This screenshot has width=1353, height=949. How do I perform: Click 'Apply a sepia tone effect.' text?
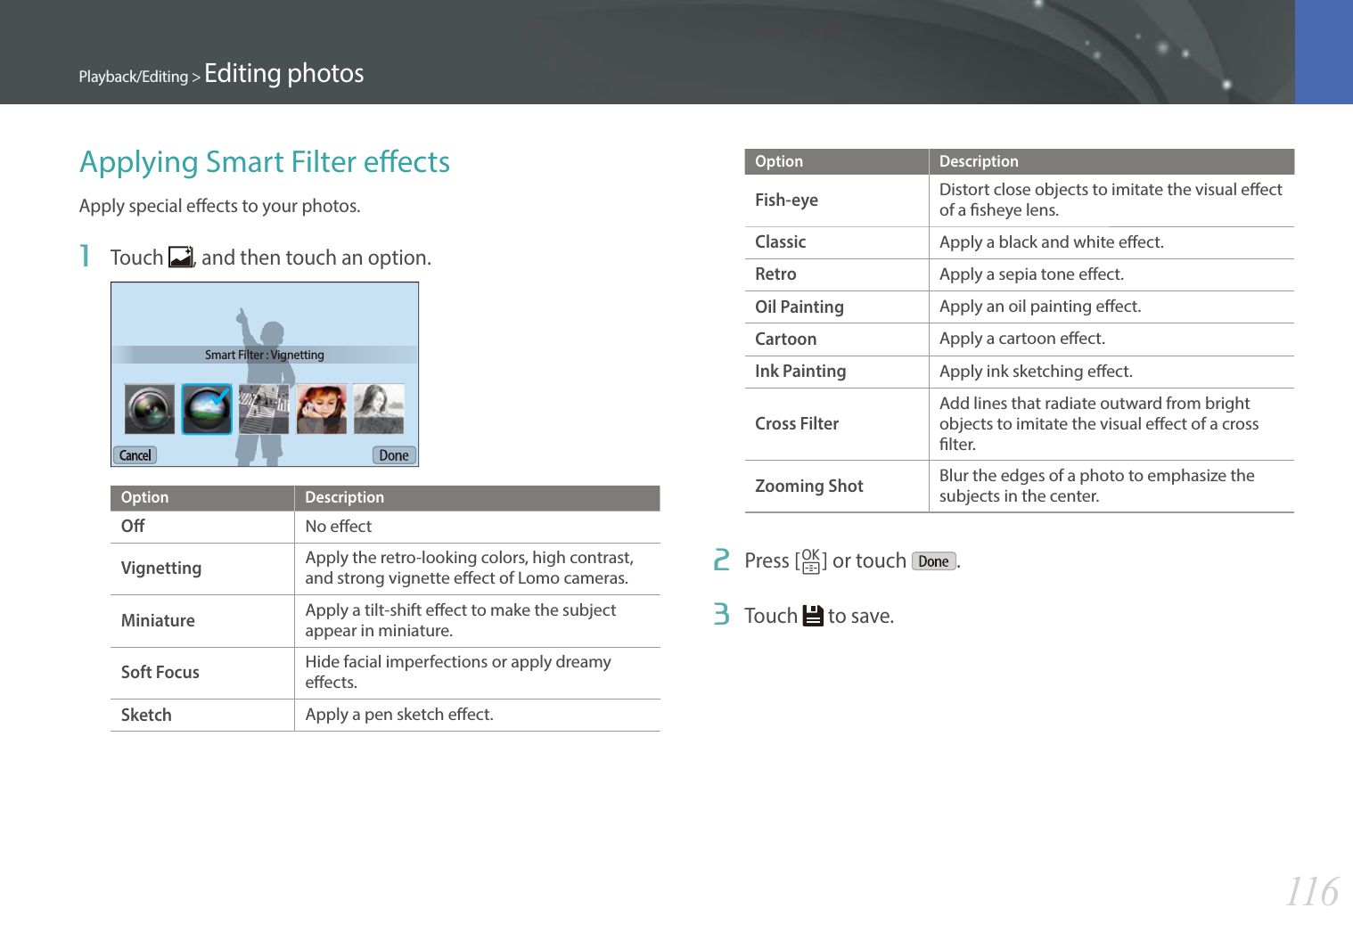point(1031,274)
